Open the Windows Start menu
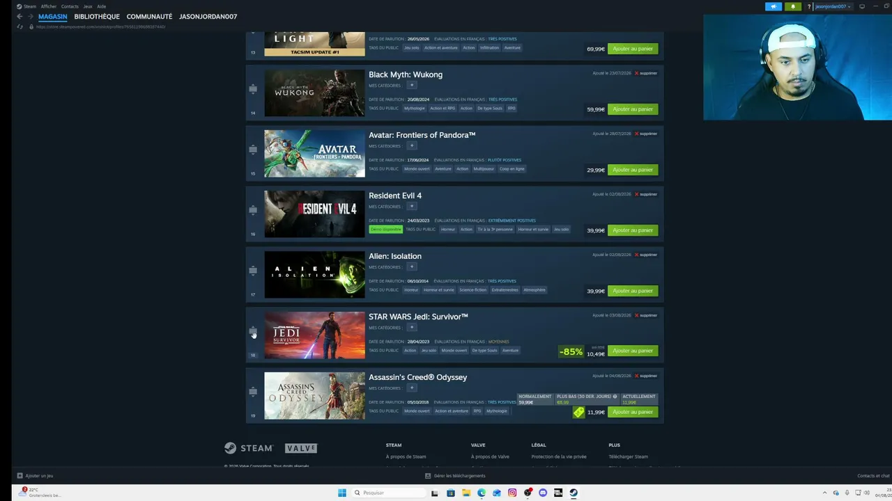This screenshot has height=501, width=892. pyautogui.click(x=341, y=493)
